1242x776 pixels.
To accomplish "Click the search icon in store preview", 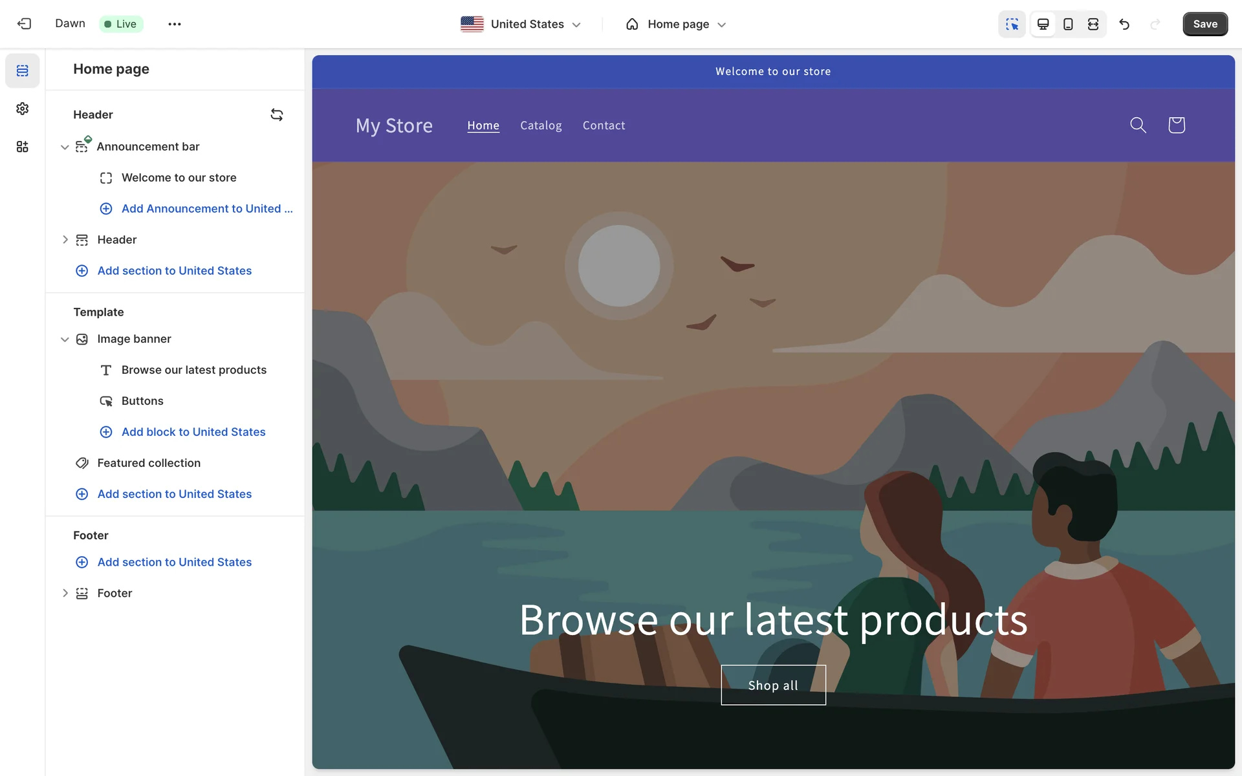I will (1138, 125).
